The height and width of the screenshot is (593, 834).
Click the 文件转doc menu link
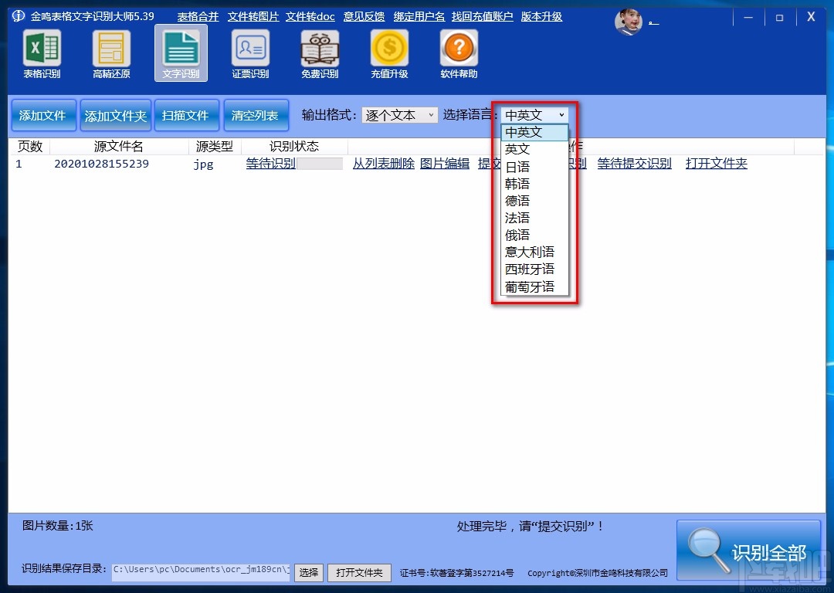310,15
